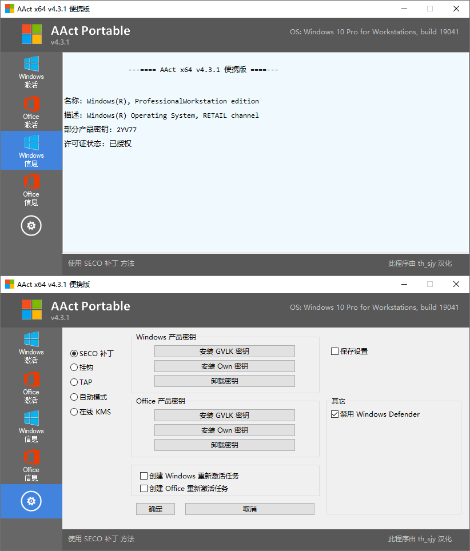Uncheck 禁用 Windows Defender

coord(376,414)
